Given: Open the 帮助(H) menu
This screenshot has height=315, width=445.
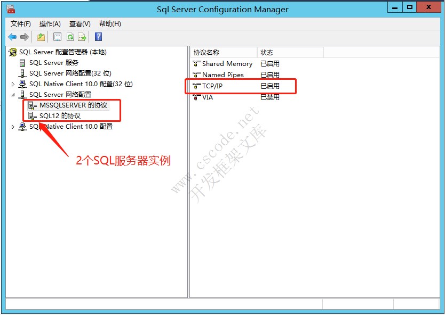Looking at the screenshot, I should [110, 24].
